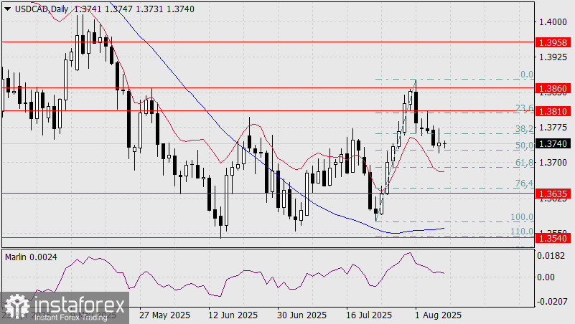Viewport: 575px width, 324px height.
Task: Select the 0.0182 oscillator scale value
Action: tap(551, 255)
